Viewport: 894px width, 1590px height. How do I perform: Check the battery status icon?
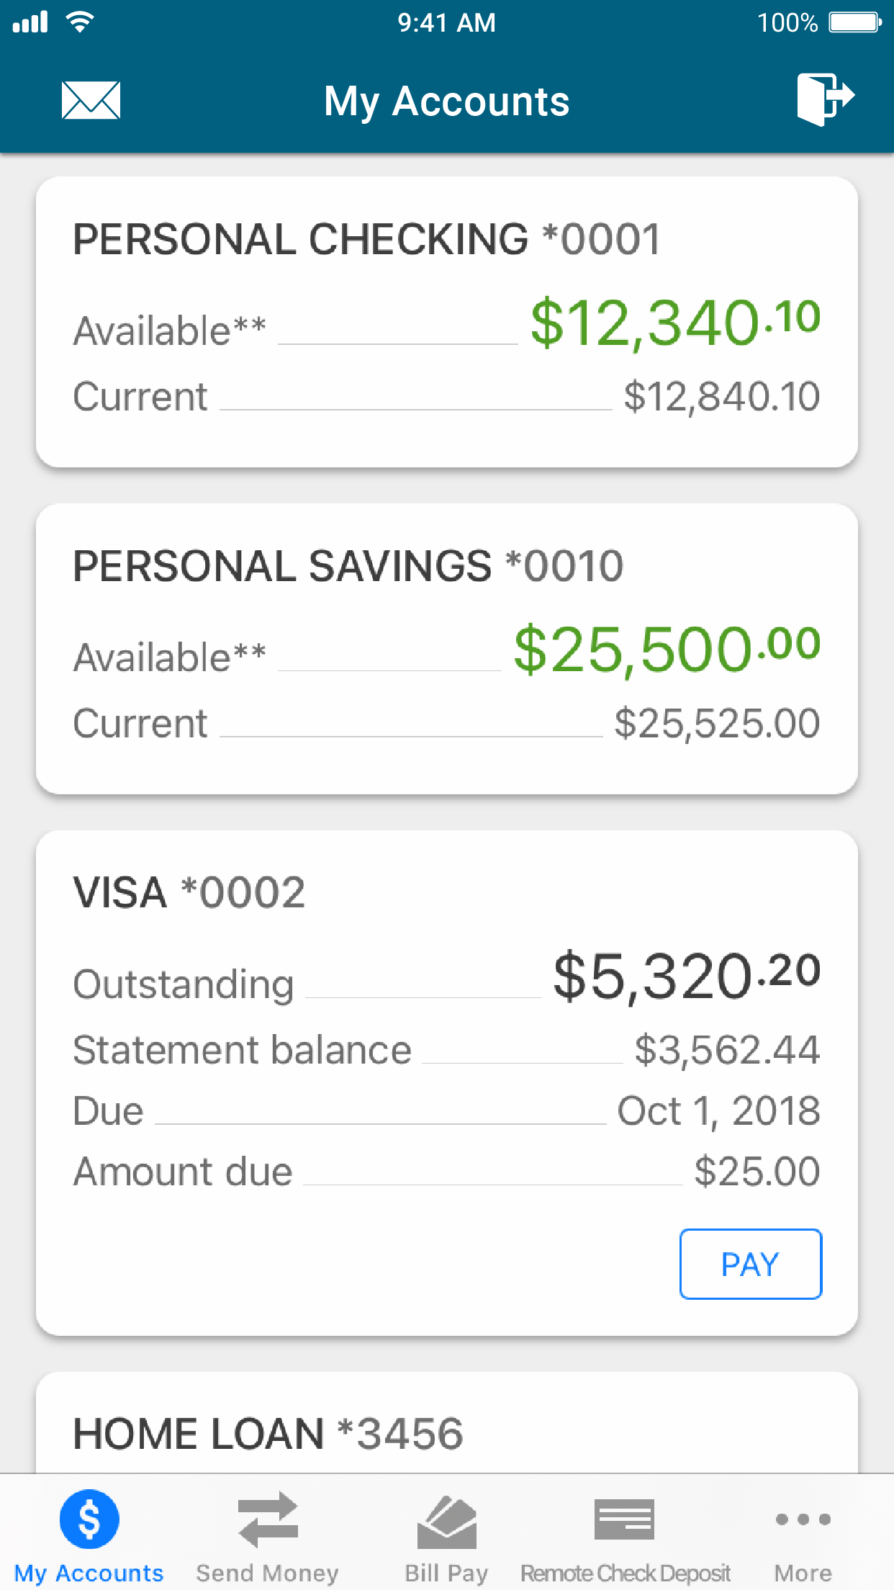click(855, 22)
